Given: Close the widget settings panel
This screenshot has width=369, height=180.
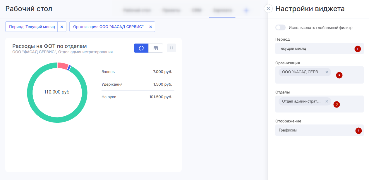Looking at the screenshot, I should 268,8.
